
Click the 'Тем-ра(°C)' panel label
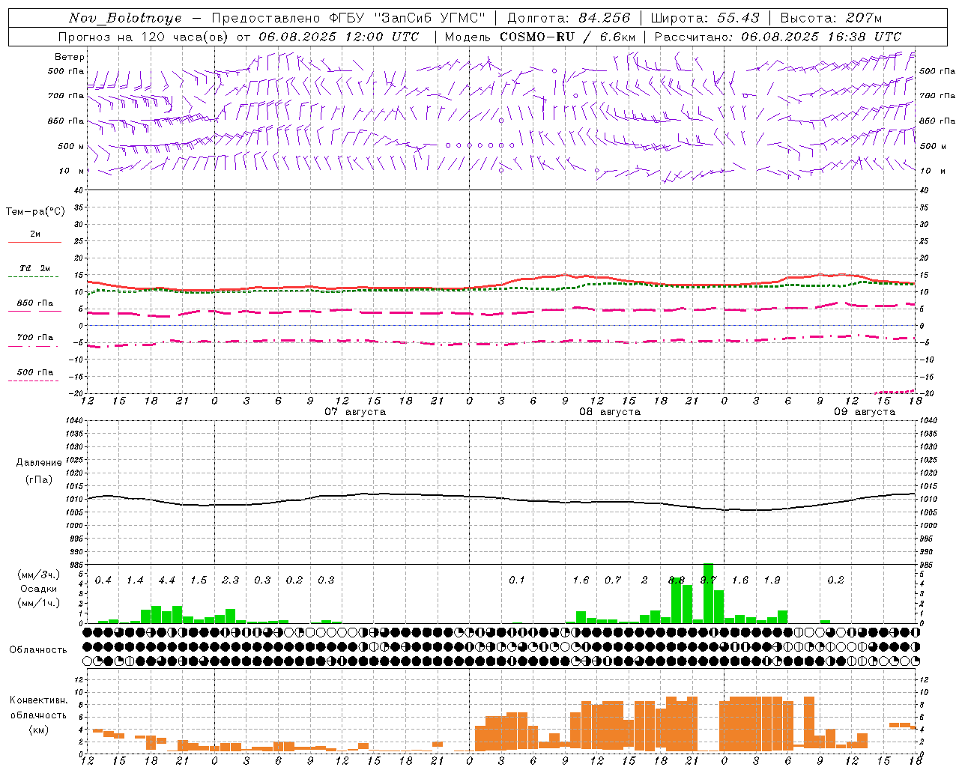point(35,212)
